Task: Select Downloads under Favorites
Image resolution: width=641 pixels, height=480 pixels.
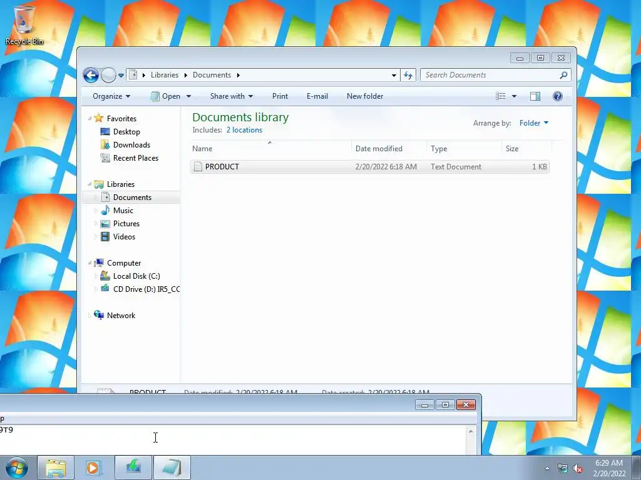Action: coord(131,145)
